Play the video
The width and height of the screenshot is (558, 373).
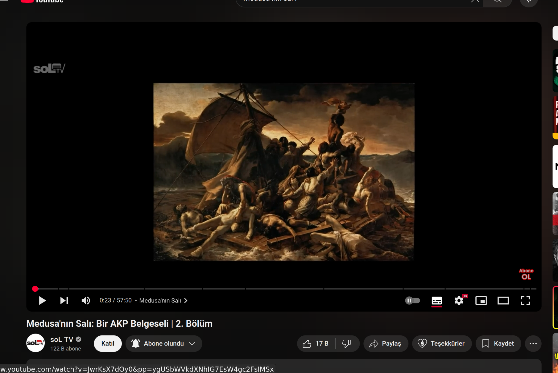pos(42,301)
